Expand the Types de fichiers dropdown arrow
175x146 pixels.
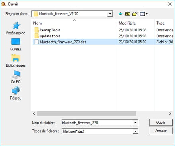tap(135, 131)
